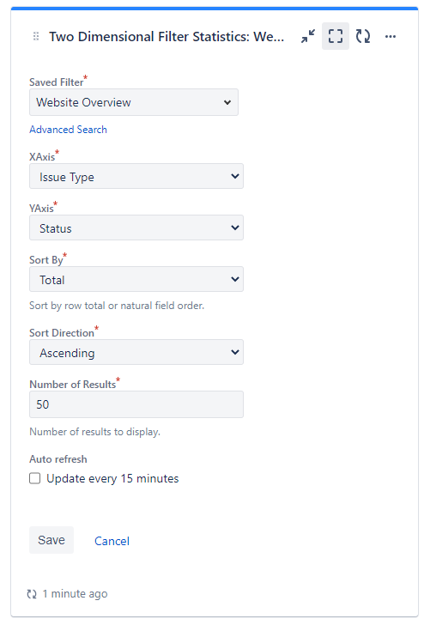Viewport: 424px width, 625px height.
Task: Open the Sort Direction Ascending dropdown
Action: [136, 352]
